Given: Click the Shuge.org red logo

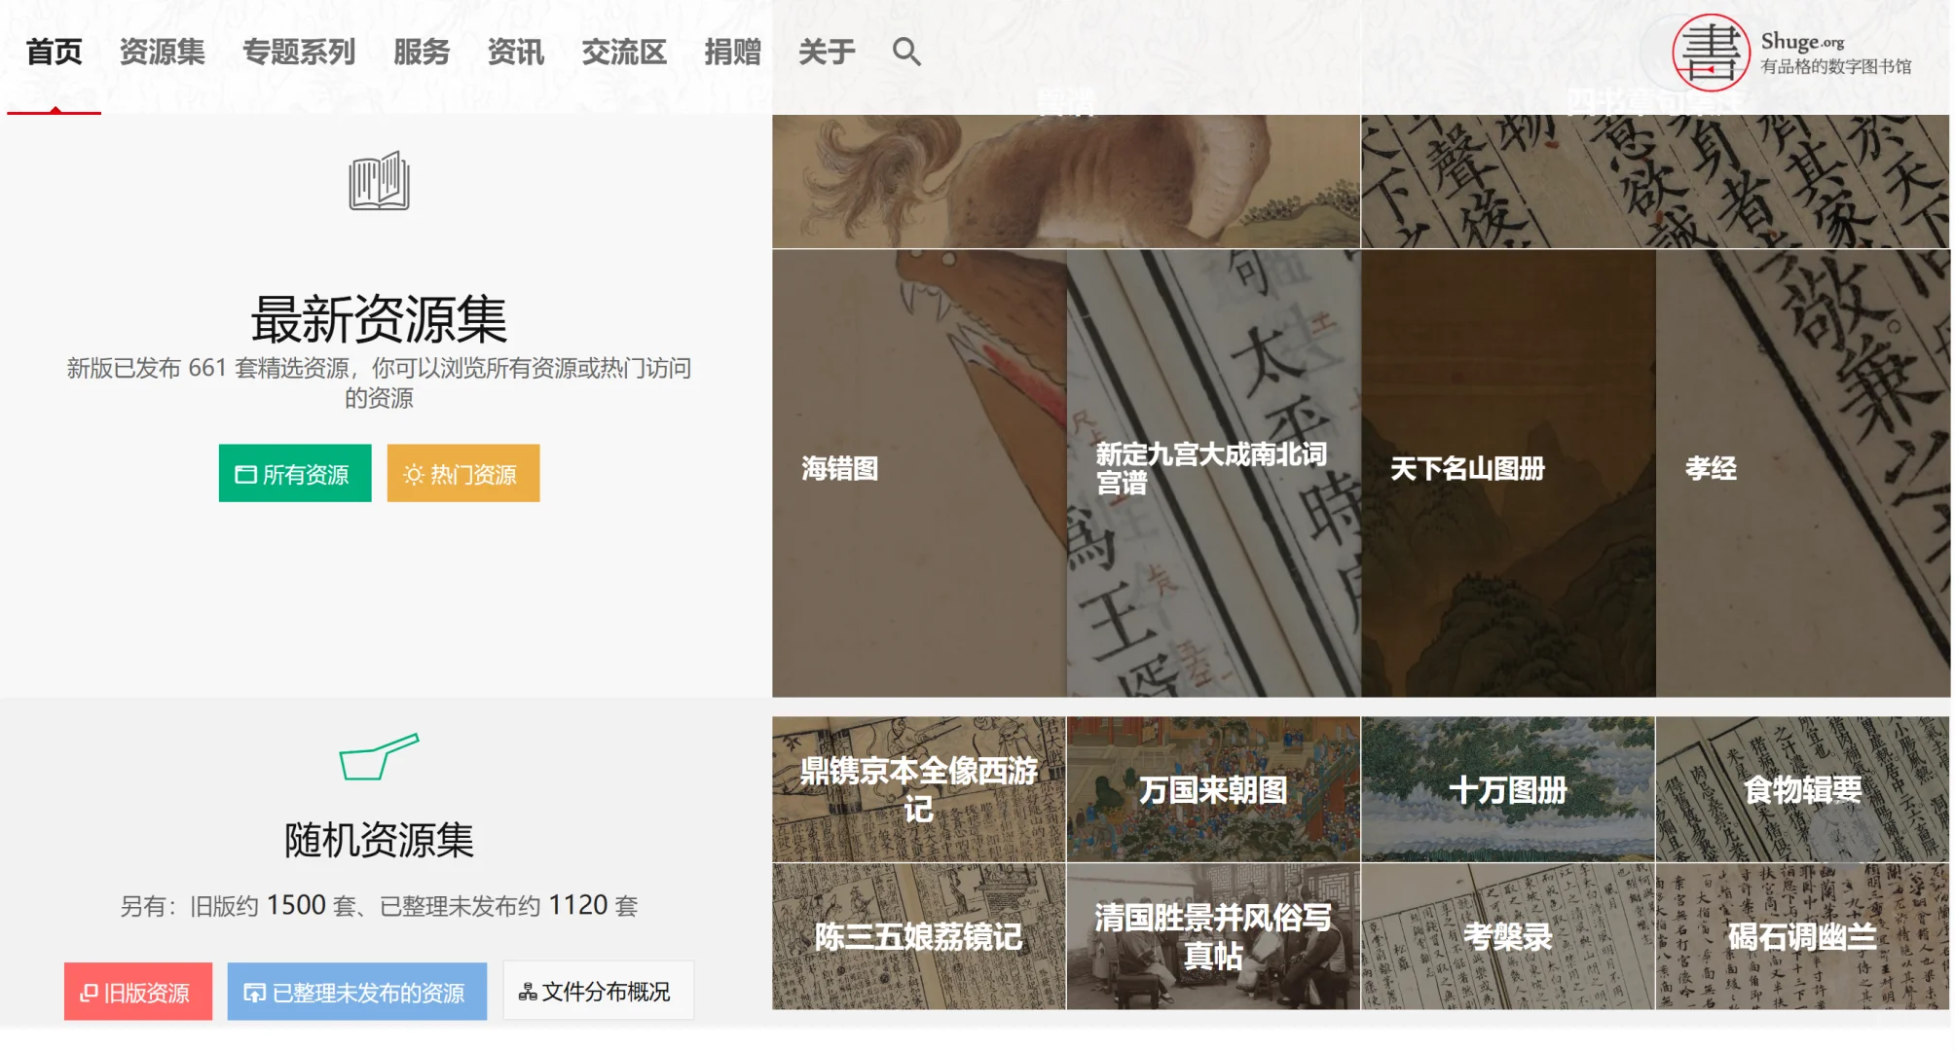Looking at the screenshot, I should (x=1711, y=53).
